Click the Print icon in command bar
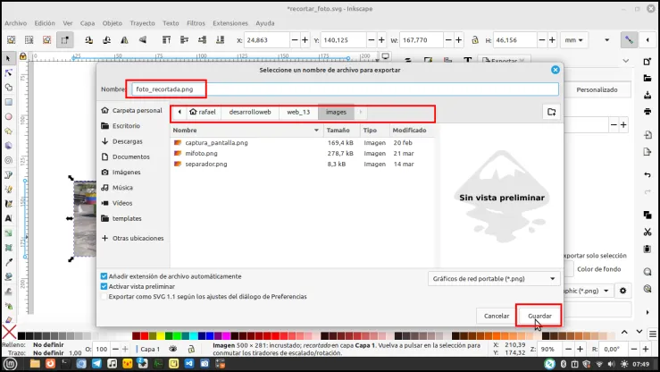 (x=647, y=111)
